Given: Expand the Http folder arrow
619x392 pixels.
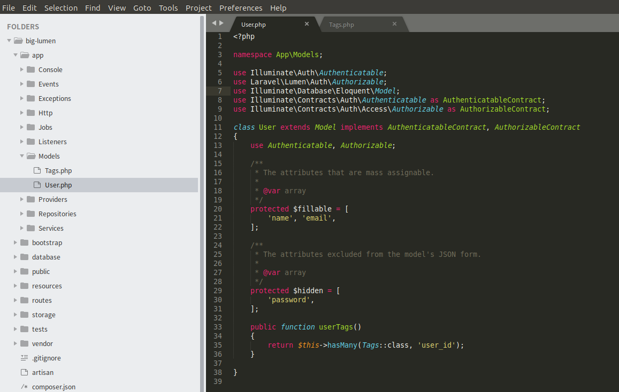Looking at the screenshot, I should pyautogui.click(x=22, y=113).
